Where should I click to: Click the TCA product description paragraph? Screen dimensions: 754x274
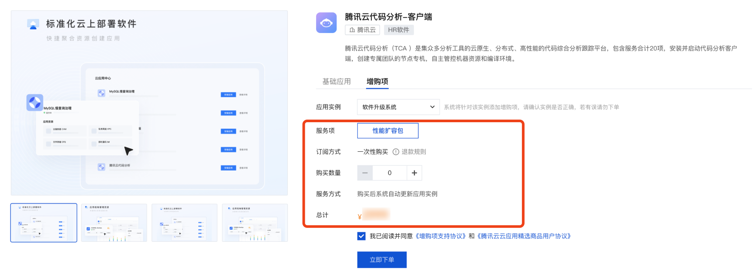(x=541, y=53)
